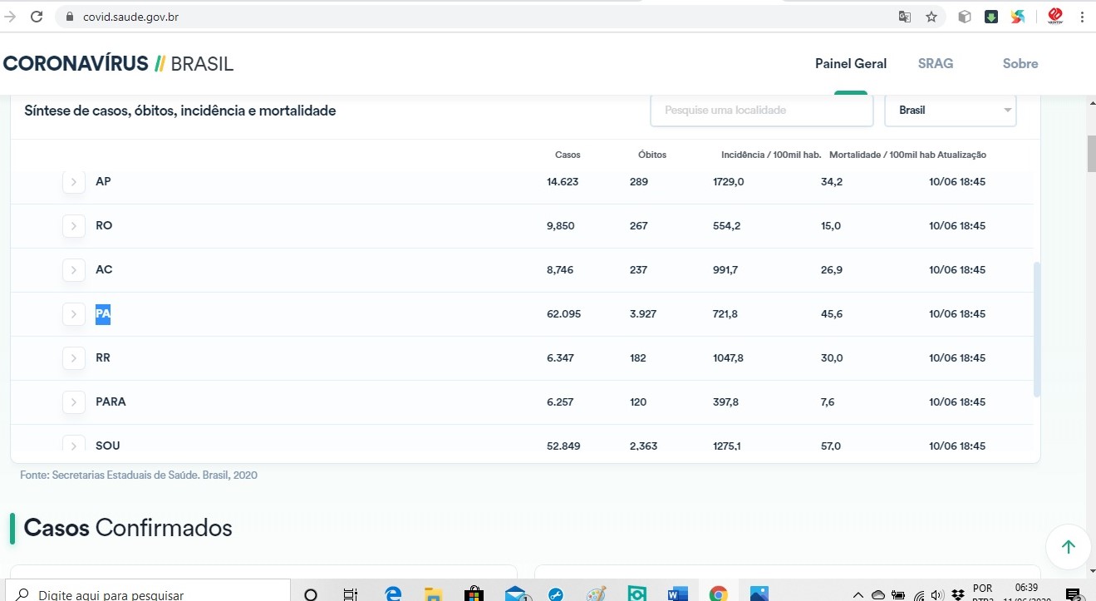Expand the AP state row

click(x=74, y=182)
